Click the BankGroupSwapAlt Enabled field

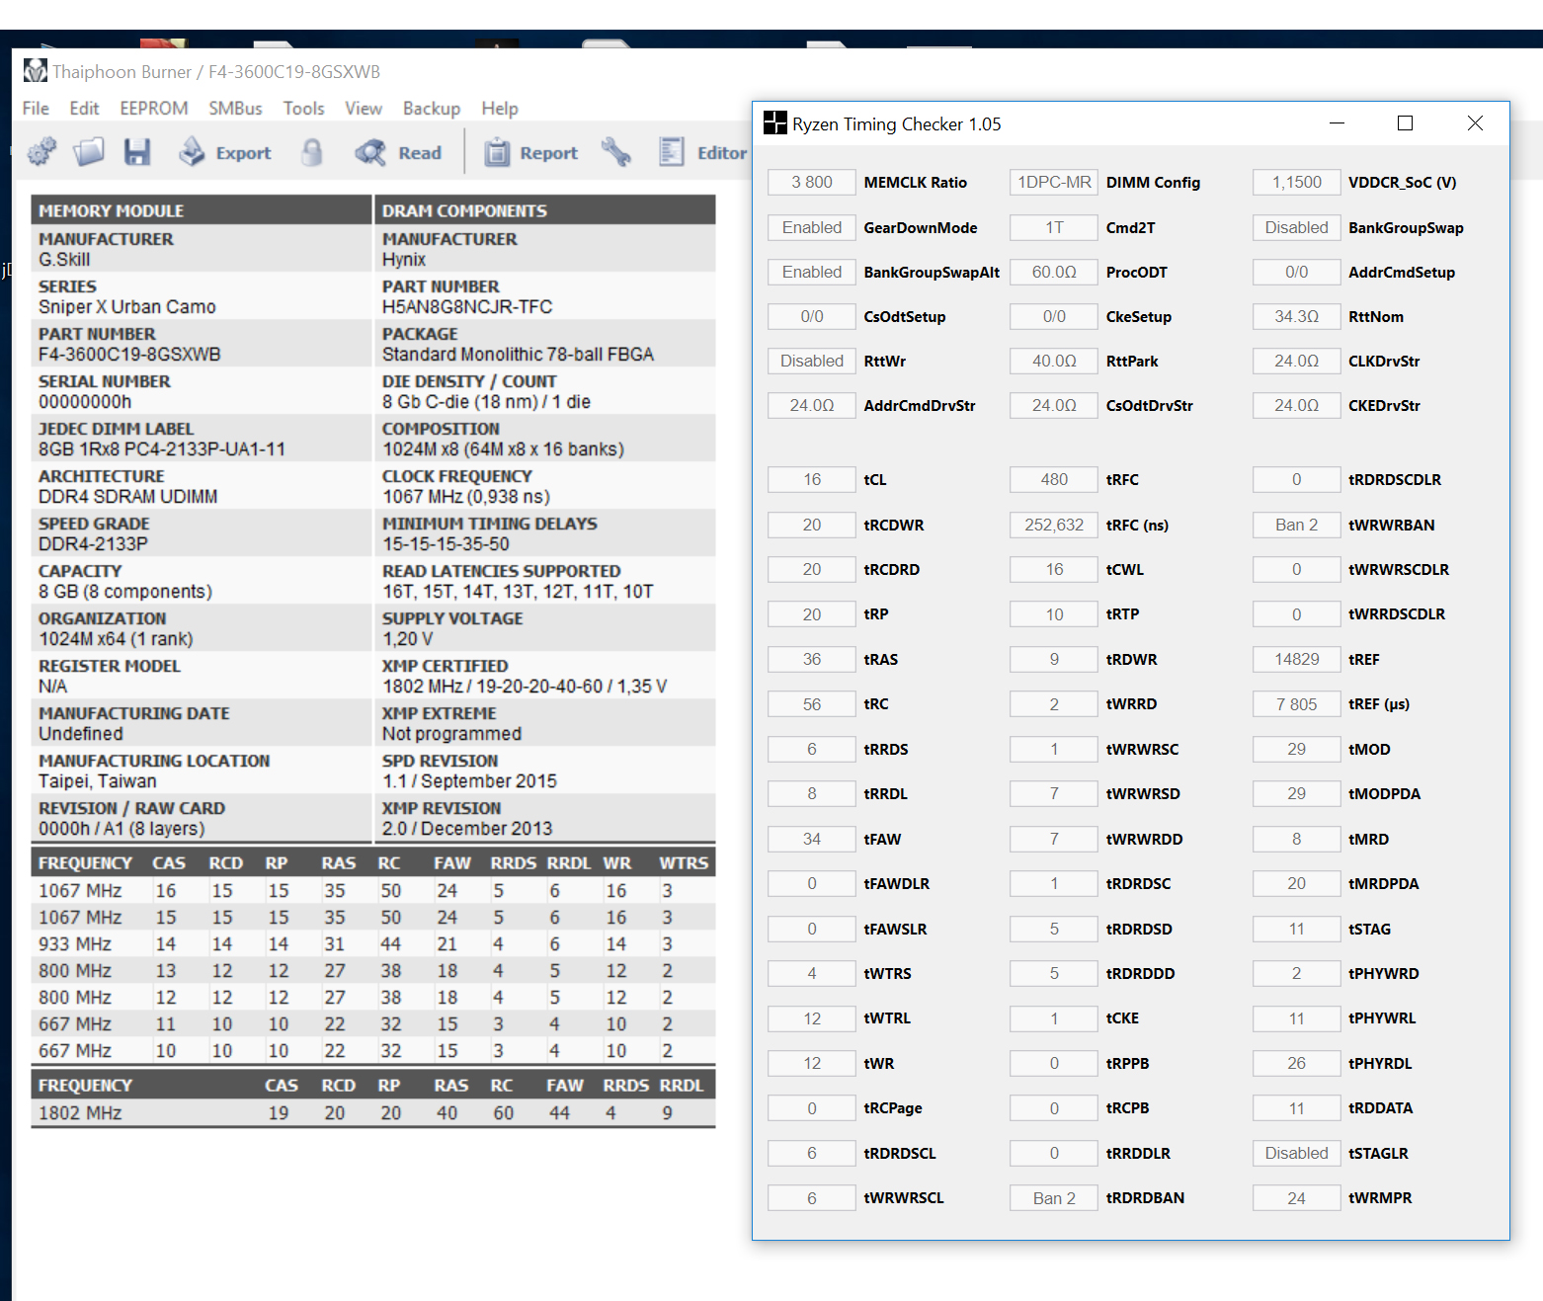(812, 272)
